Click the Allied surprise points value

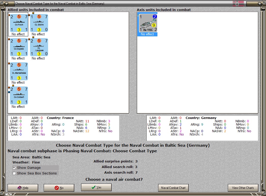[x=136, y=161]
